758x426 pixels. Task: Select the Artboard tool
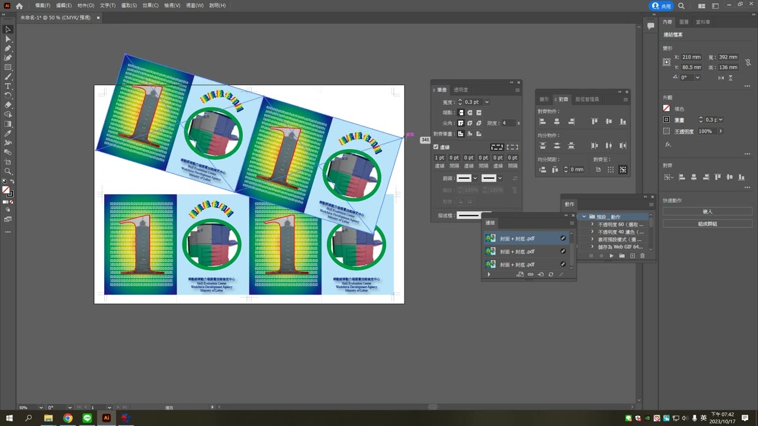pos(8,162)
